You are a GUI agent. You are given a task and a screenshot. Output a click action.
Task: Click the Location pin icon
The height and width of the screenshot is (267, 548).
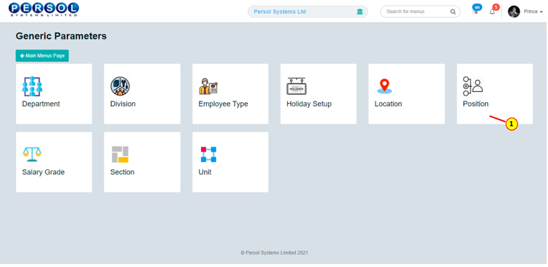pos(384,86)
